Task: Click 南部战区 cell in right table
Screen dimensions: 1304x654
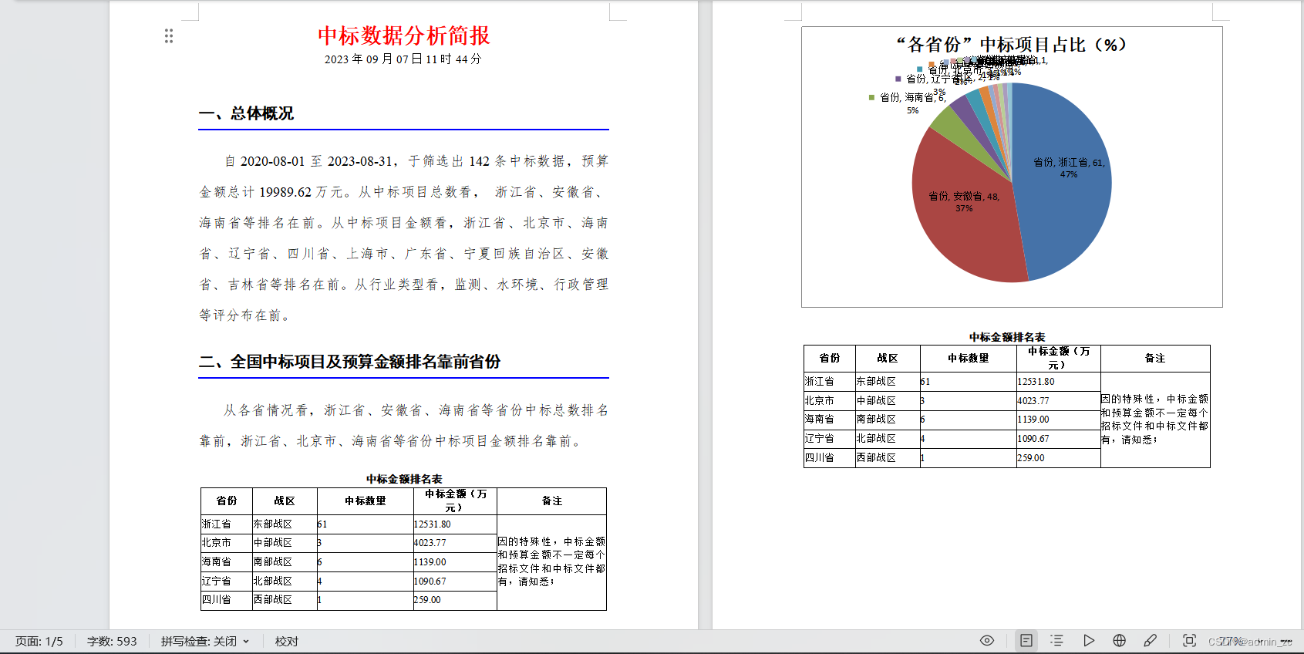Action: click(888, 420)
